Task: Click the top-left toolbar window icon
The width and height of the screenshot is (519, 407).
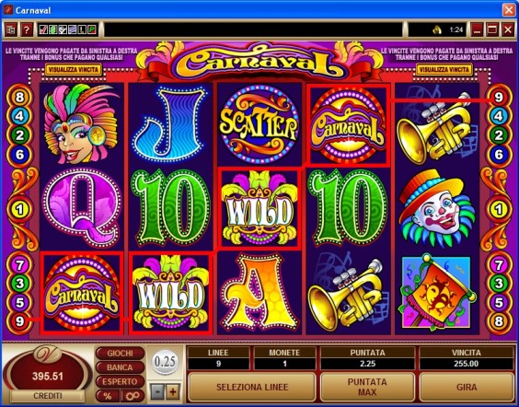Action: point(11,30)
